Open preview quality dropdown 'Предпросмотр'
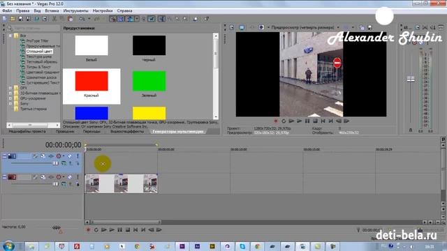 point(338,27)
